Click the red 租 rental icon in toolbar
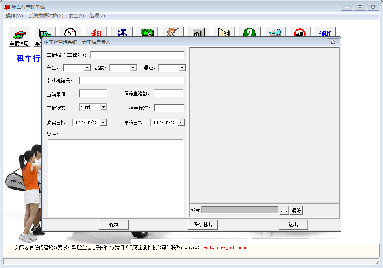The width and height of the screenshot is (383, 268). point(96,33)
